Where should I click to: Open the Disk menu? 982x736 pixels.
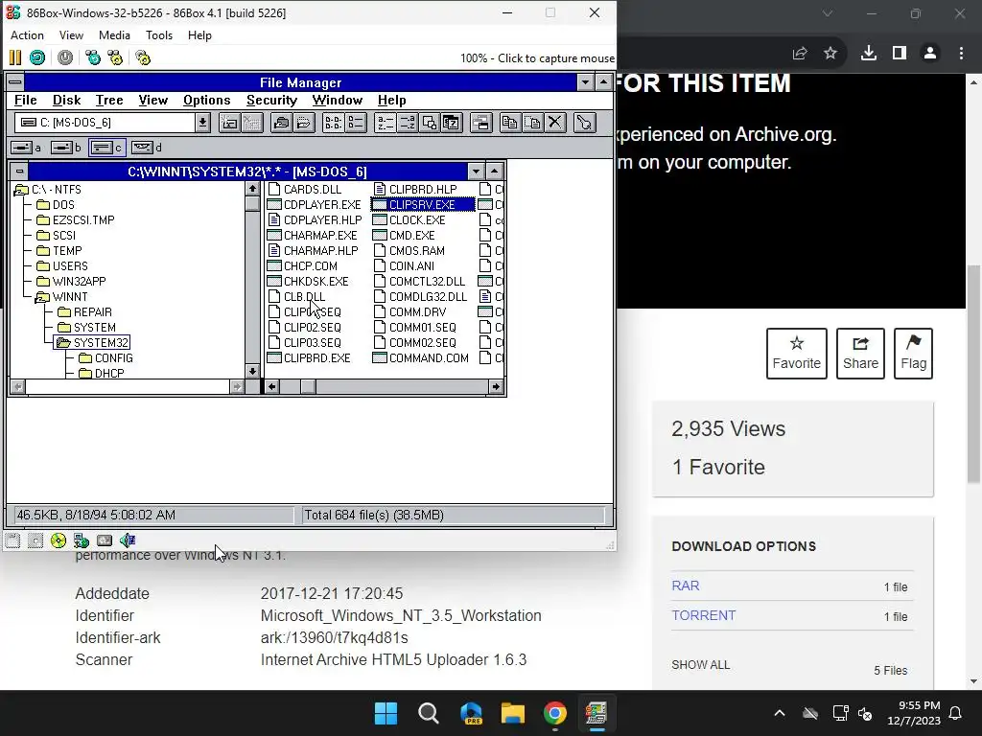tap(66, 100)
